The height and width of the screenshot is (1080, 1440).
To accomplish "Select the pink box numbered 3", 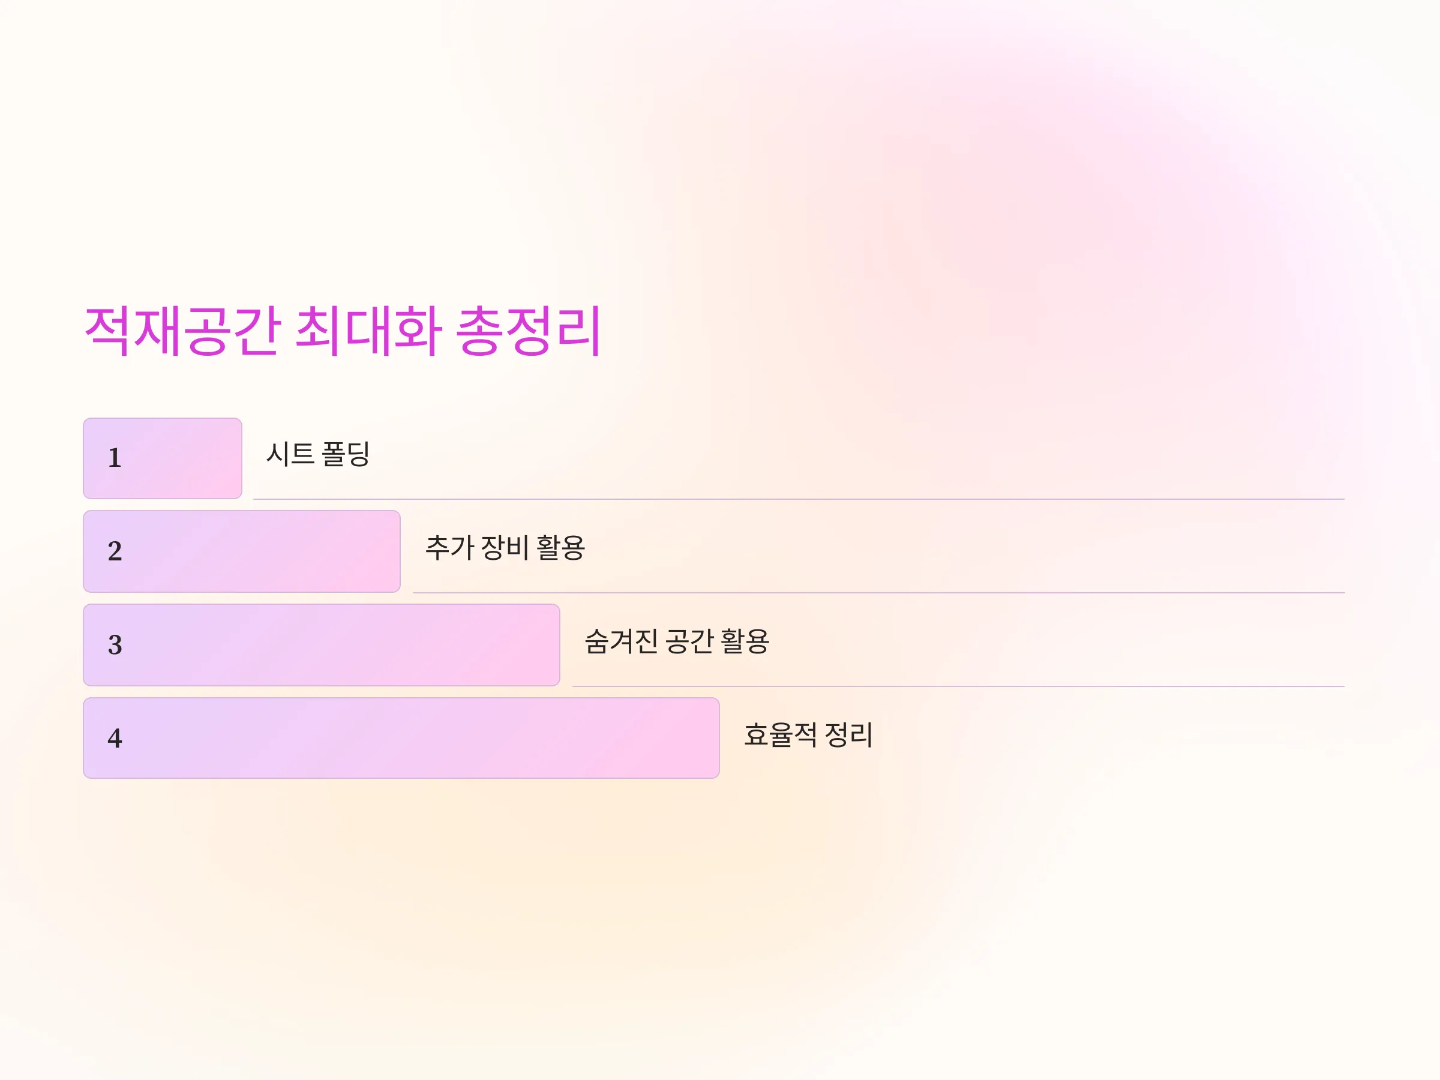I will (x=322, y=645).
